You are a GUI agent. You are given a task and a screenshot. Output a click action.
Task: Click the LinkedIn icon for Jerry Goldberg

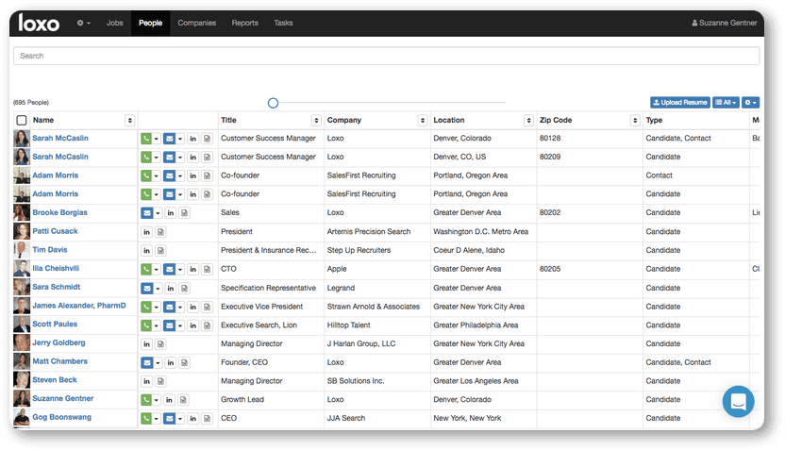tap(147, 343)
